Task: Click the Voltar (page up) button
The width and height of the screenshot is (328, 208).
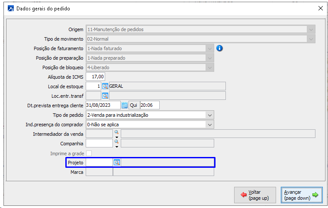Action: click(255, 195)
